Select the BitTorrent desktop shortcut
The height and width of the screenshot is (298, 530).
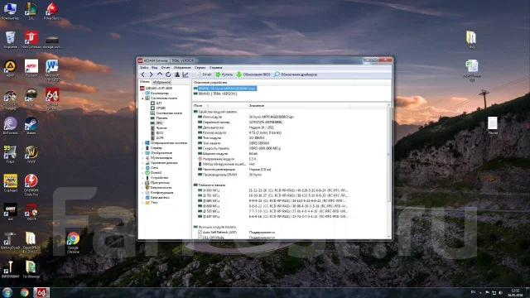tap(10, 126)
